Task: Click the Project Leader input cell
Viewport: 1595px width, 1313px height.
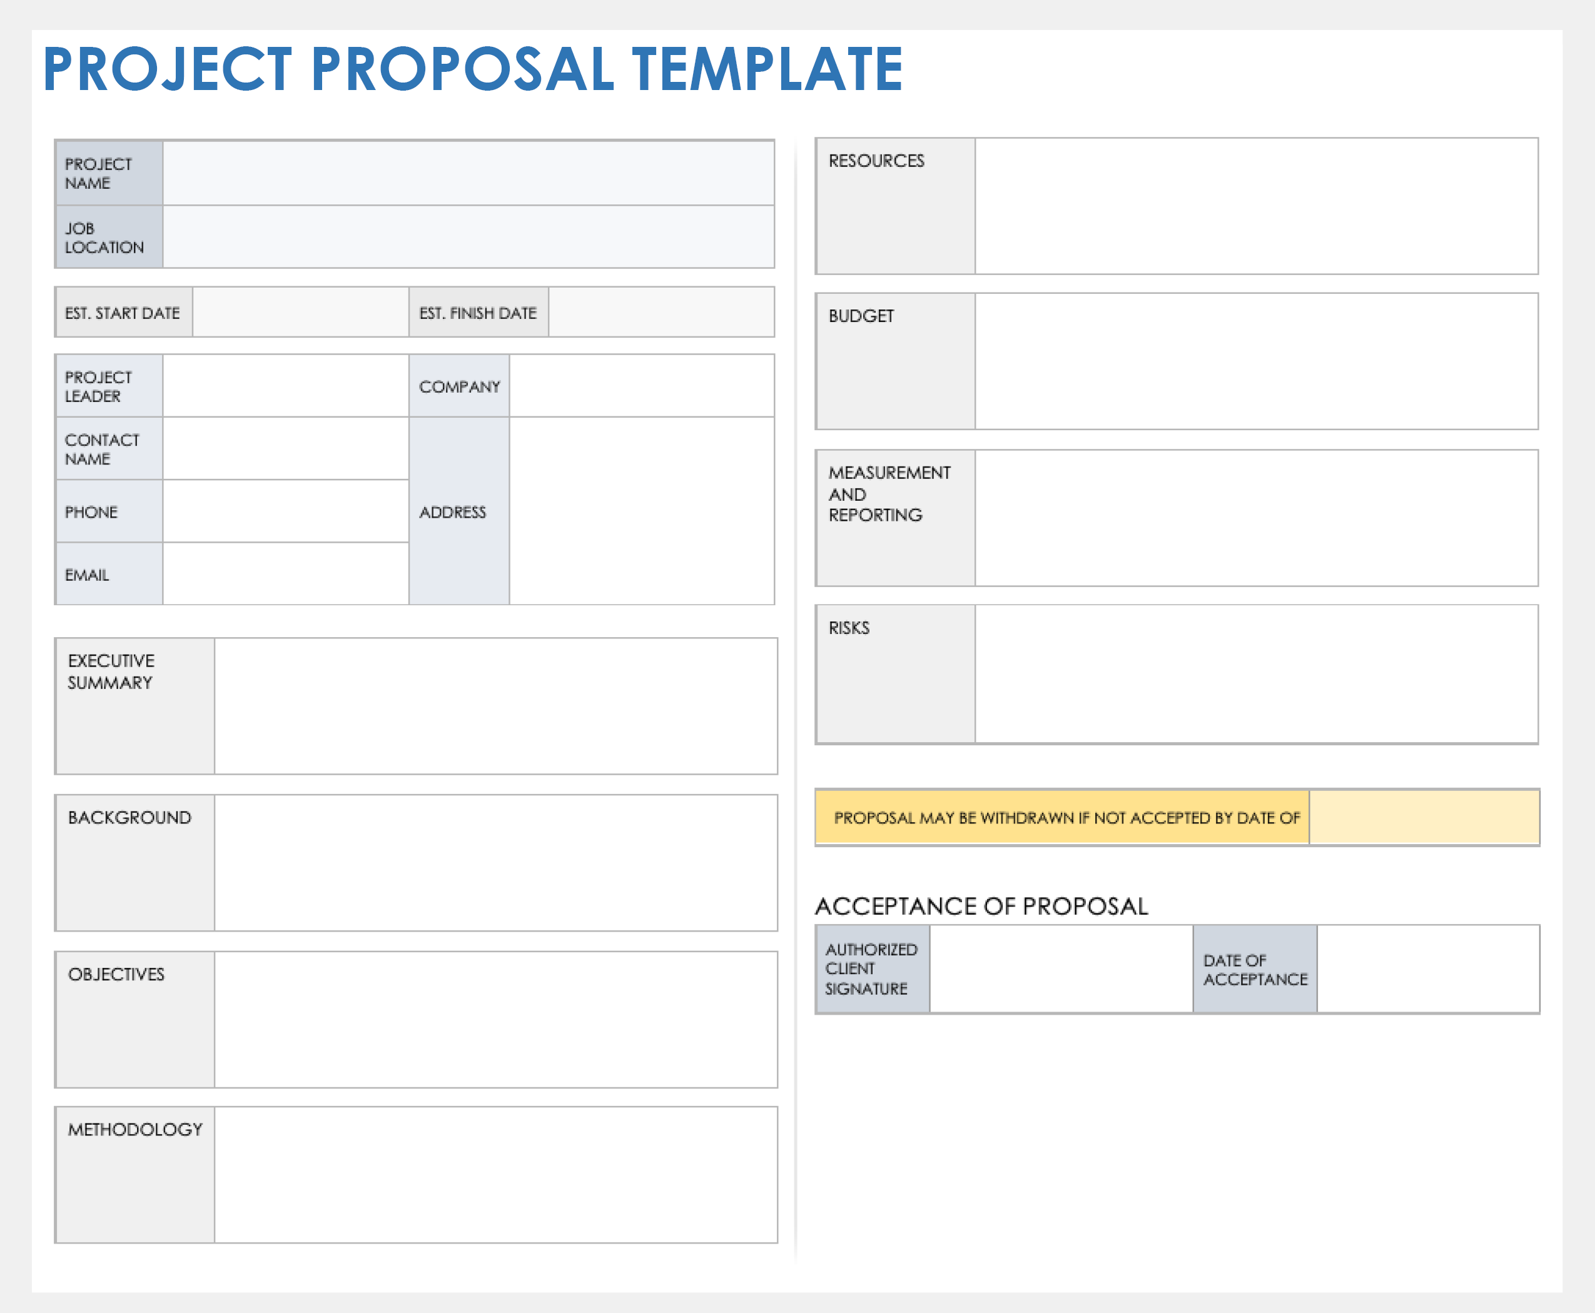Action: point(285,386)
